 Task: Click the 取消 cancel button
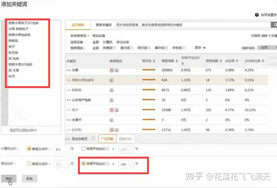[29, 179]
